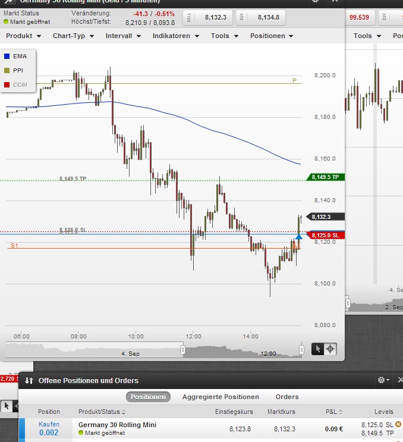Open the Produkt dropdown menu
Image resolution: width=403 pixels, height=442 pixels.
[23, 36]
